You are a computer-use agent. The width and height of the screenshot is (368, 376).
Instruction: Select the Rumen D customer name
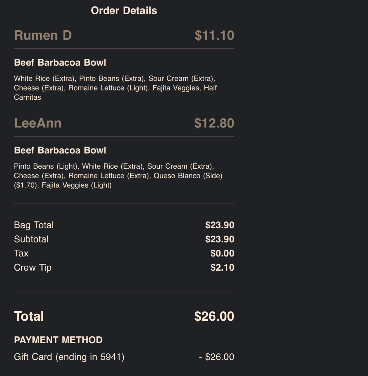coord(43,35)
